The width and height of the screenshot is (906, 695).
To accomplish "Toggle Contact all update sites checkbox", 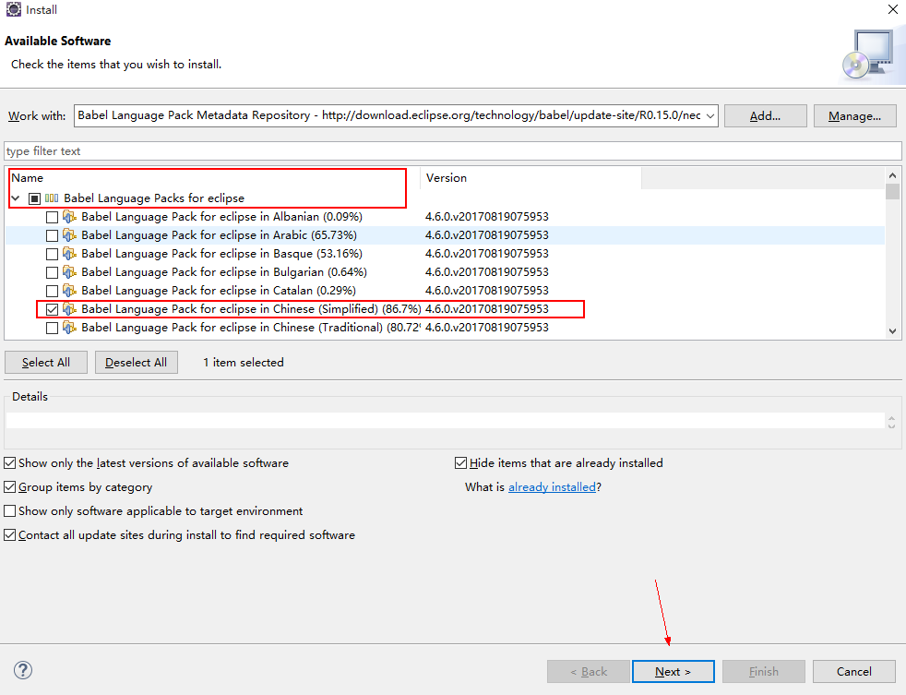I will tap(10, 535).
